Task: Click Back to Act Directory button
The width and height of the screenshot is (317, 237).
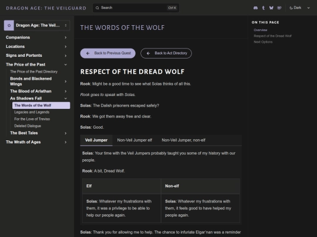Action: click(x=166, y=53)
